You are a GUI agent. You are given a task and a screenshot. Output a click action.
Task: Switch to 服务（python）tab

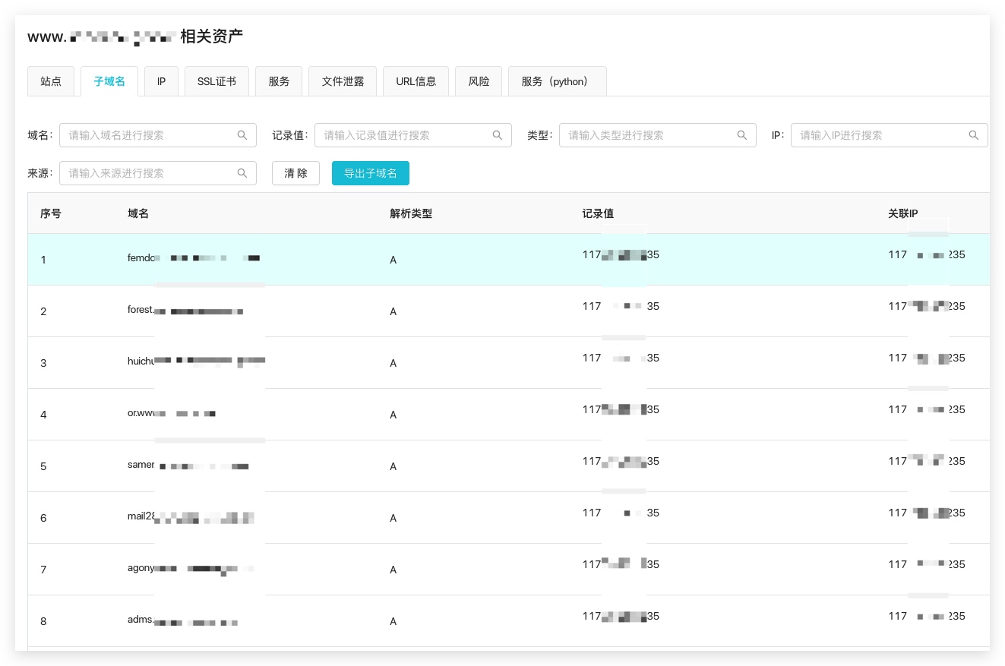(x=558, y=81)
